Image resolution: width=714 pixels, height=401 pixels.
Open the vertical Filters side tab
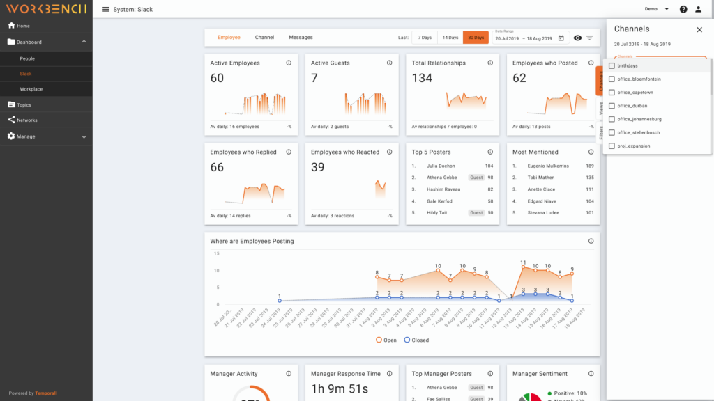tap(601, 132)
